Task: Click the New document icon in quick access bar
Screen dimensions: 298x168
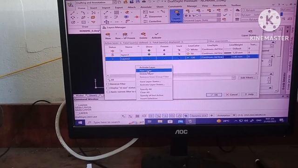Action: tap(119, 2)
